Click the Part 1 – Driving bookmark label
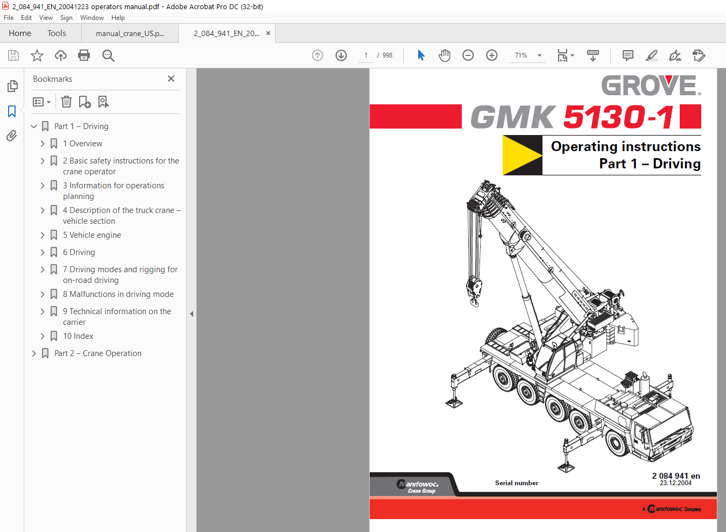The height and width of the screenshot is (532, 726). point(81,126)
